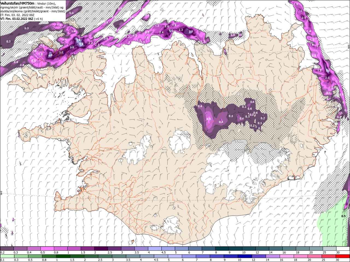
Task: Click the 'rigning/skúrir' legend description line
Action: (x=32, y=7)
